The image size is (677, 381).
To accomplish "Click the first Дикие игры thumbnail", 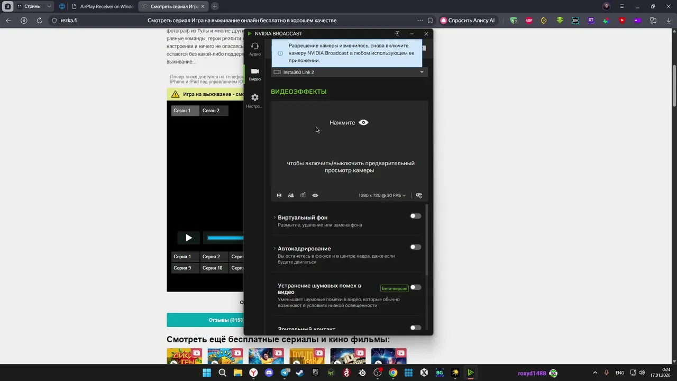I will click(x=184, y=356).
